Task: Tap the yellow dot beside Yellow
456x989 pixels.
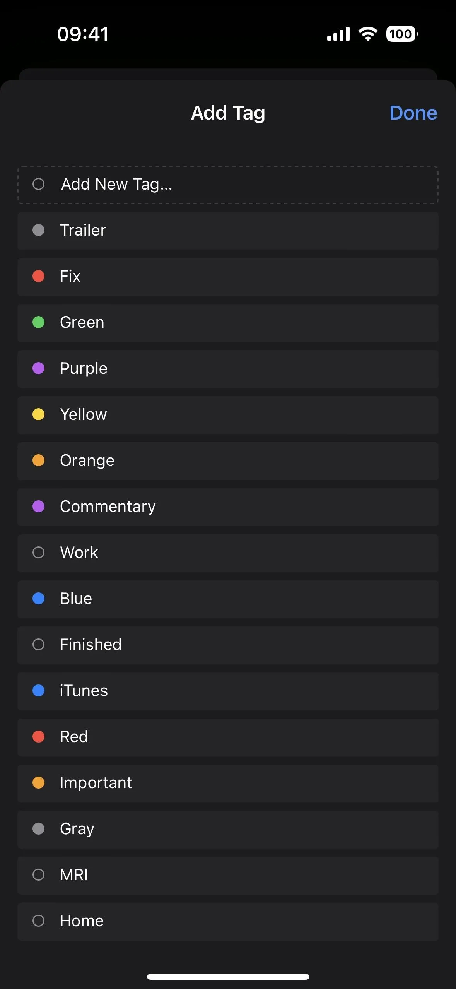Action: 38,414
